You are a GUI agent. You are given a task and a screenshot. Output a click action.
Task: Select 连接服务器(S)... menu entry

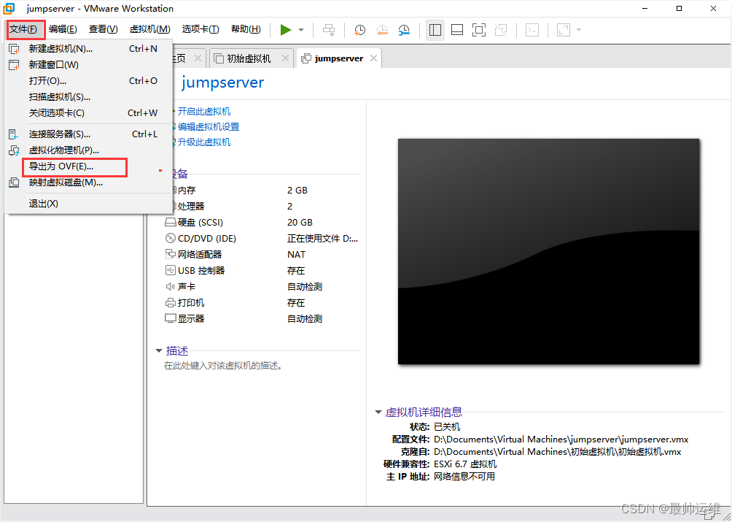pos(89,134)
